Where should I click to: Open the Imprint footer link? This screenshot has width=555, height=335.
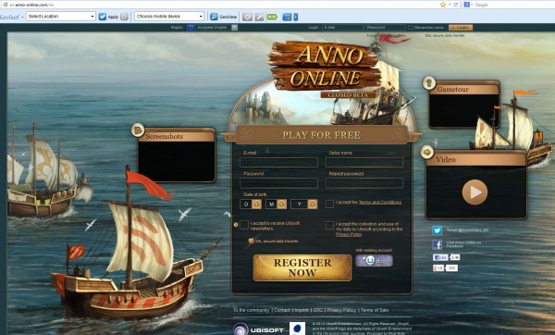pos(302,310)
